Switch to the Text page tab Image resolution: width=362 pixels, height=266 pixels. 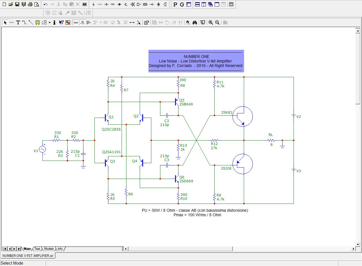point(37,249)
